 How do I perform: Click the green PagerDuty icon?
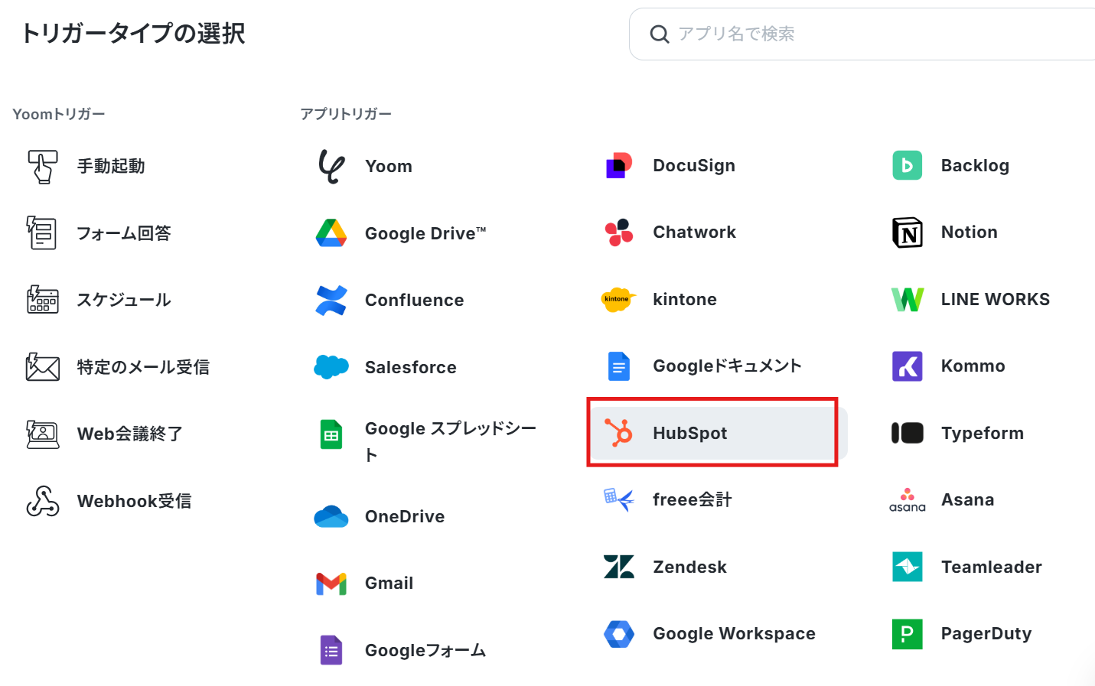[x=908, y=634]
